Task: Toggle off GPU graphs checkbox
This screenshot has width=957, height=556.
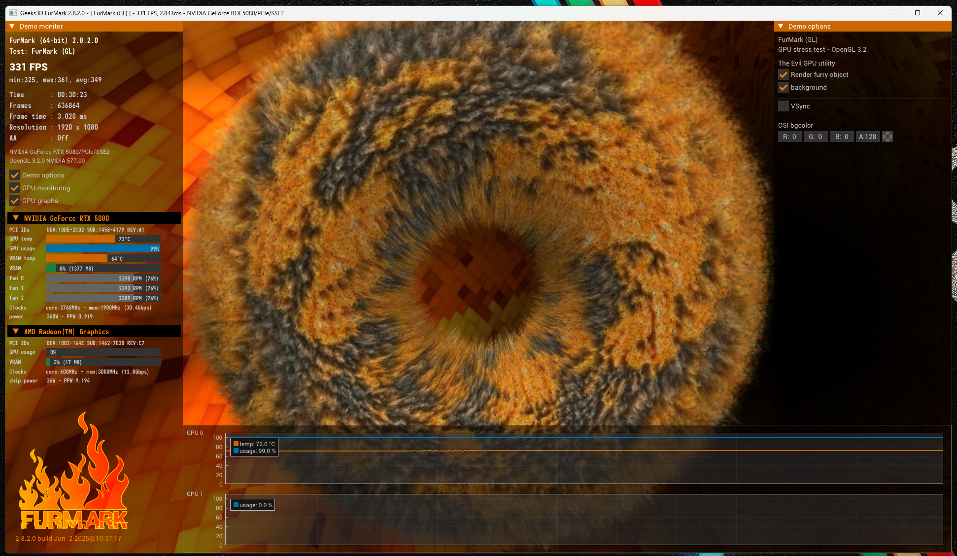Action: tap(15, 201)
